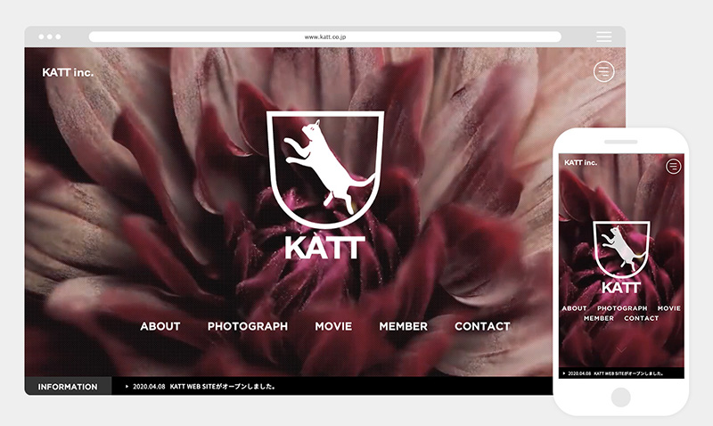Open the ABOUT page from desktop navigation
The width and height of the screenshot is (713, 426).
(160, 326)
